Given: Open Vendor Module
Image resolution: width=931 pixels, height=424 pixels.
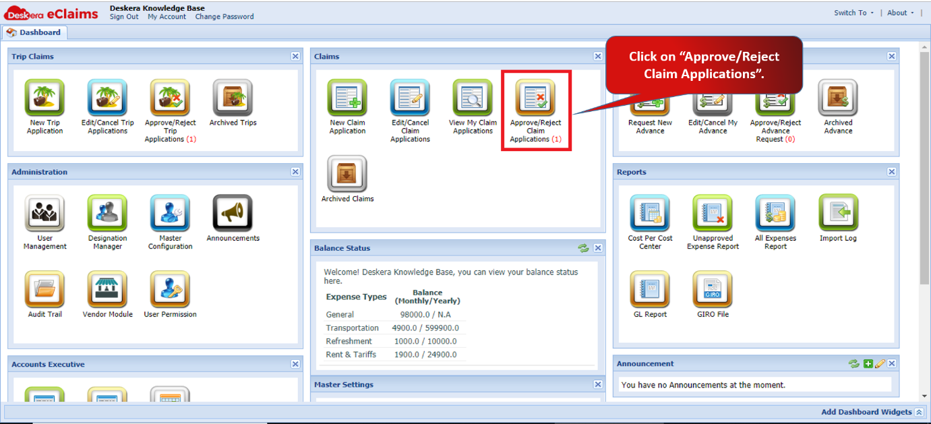Looking at the screenshot, I should 107,290.
